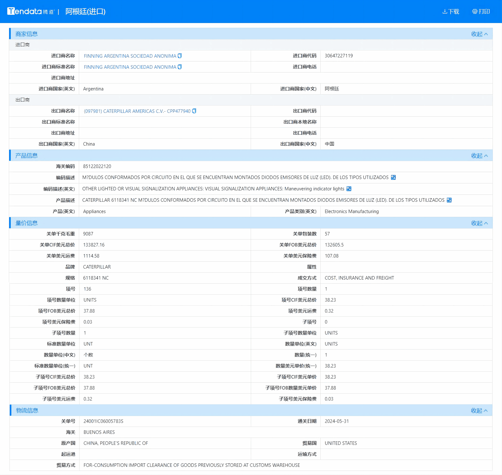Open CATERPILLAR AMERICAS exporter link

pos(137,111)
